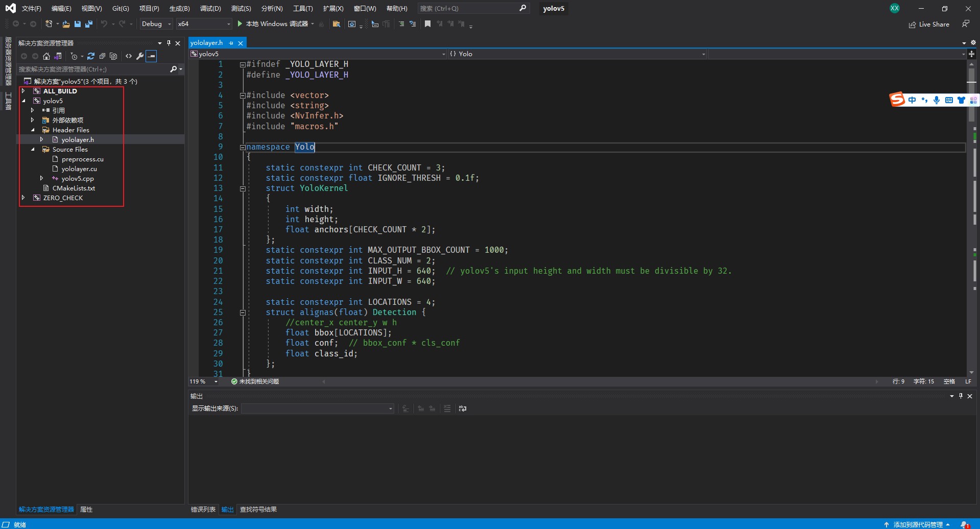Screen dimensions: 980x529
Task: Click the sync refresh icon in Solution Explorer
Action: pos(91,56)
